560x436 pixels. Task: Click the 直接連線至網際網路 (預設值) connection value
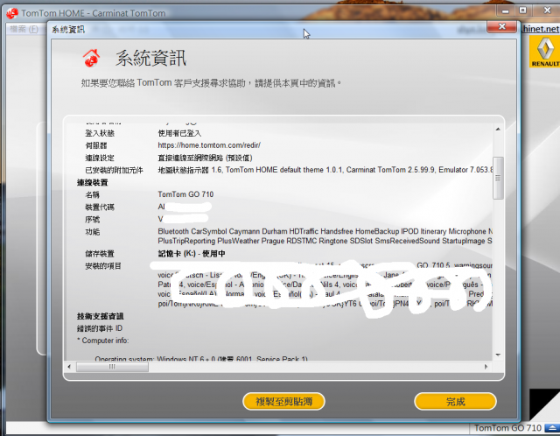[205, 158]
